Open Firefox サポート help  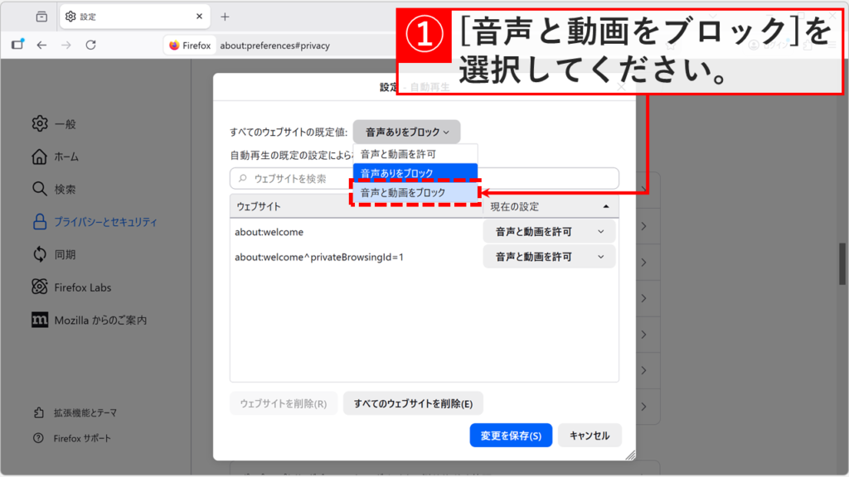(40, 438)
